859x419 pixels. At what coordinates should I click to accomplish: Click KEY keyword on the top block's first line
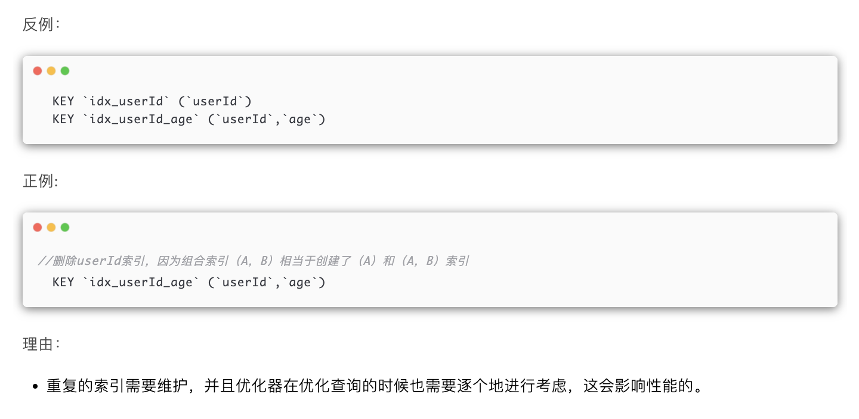tap(63, 101)
